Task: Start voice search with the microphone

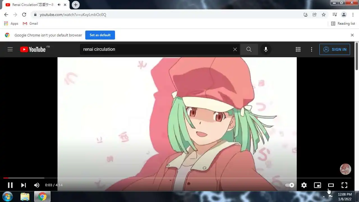Action: (266, 49)
